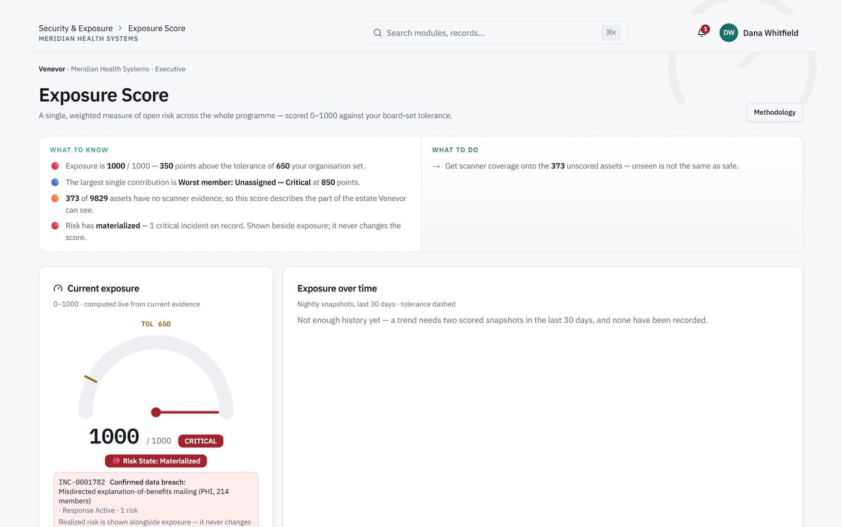Click the CRITICAL status badge
This screenshot has height=527, width=842.
pos(200,441)
